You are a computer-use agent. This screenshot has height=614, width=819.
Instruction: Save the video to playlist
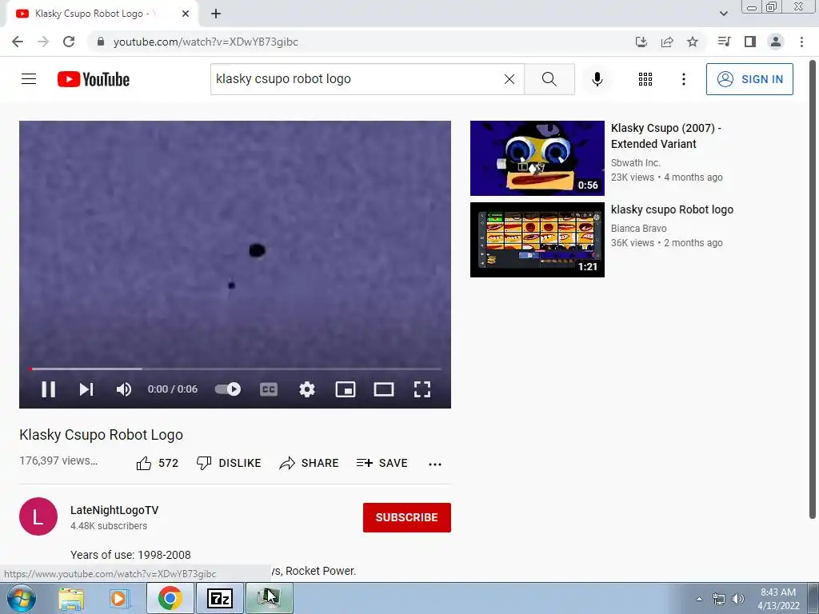pyautogui.click(x=382, y=463)
